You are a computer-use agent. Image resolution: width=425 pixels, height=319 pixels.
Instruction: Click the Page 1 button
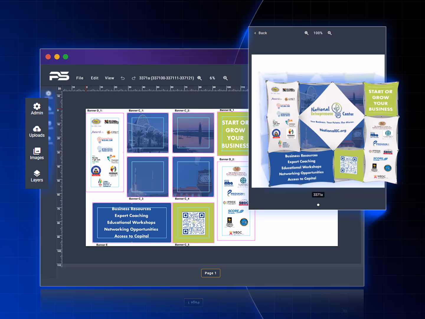point(210,273)
